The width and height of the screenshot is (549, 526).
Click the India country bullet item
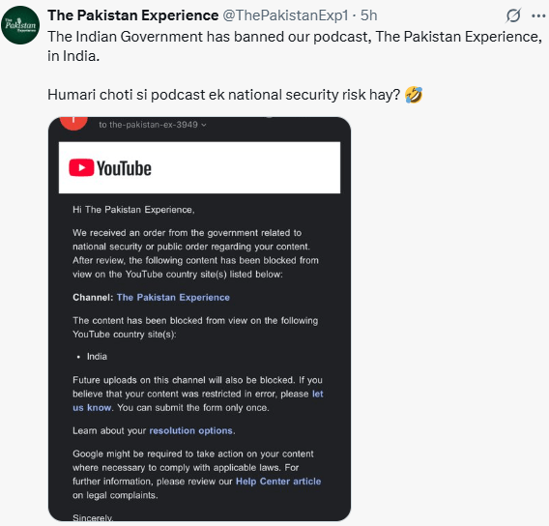tap(97, 357)
